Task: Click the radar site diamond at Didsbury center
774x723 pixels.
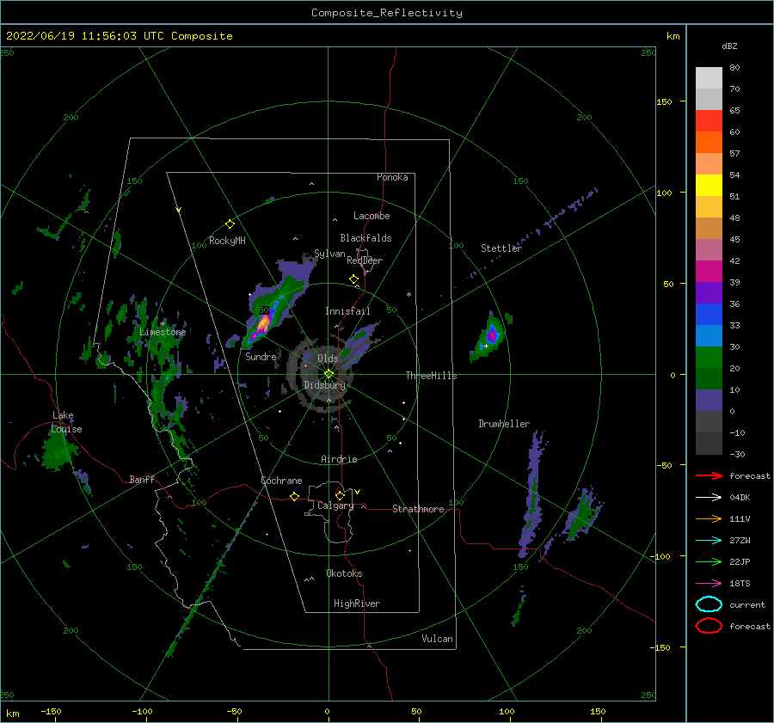Action: click(329, 374)
